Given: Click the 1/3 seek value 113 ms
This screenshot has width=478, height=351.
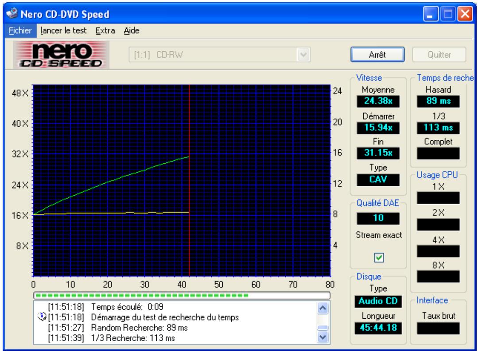Looking at the screenshot, I should [x=438, y=127].
